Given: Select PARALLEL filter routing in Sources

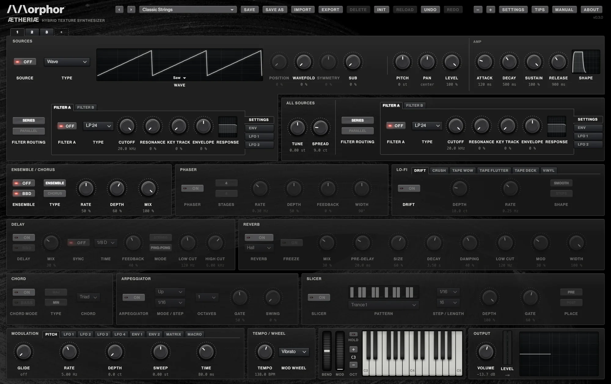Looking at the screenshot, I should click(x=28, y=131).
